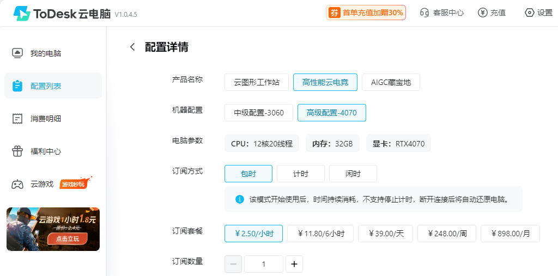Click the 配置详情 page title
Screen dimensions: 558x276
(x=167, y=47)
